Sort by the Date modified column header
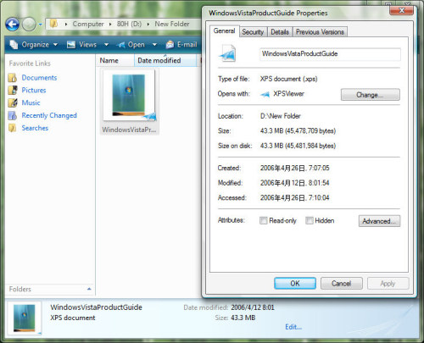Image resolution: width=424 pixels, height=343 pixels. tap(165, 60)
